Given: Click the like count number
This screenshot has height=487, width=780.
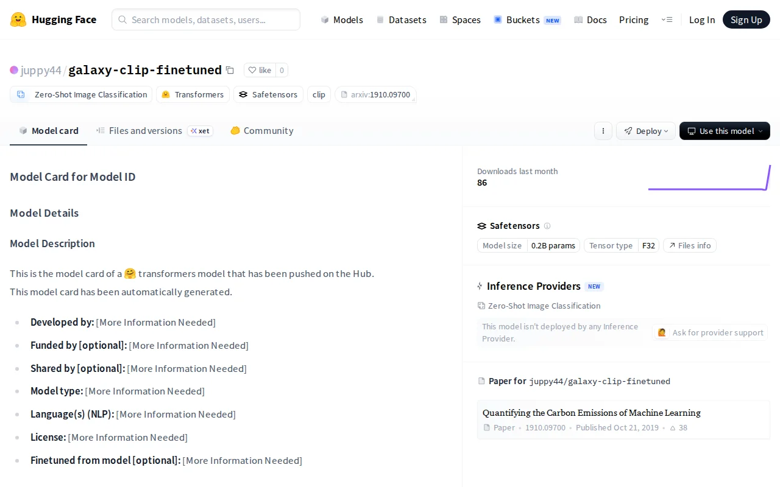Looking at the screenshot, I should click(282, 70).
